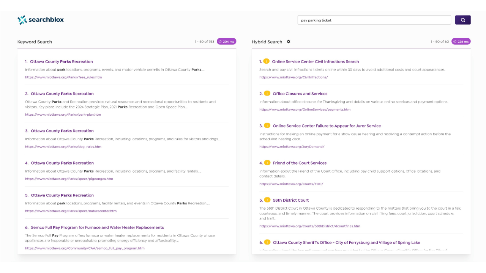Open the Parks/specs/naturecenter.htm URL

click(71, 211)
